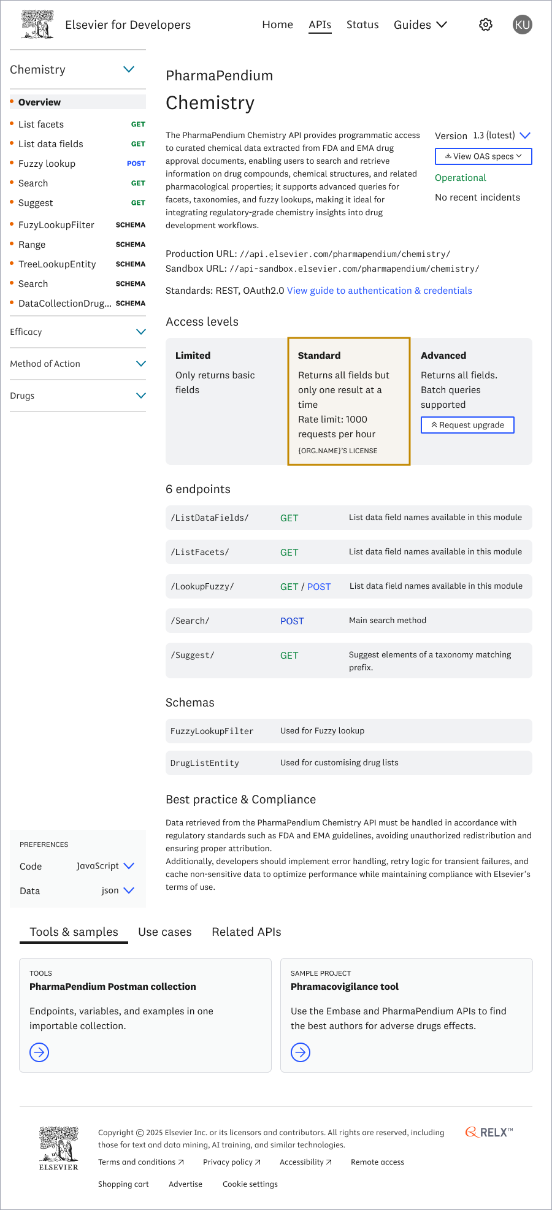Expand the Drugs sidebar section
552x1210 pixels.
point(141,396)
